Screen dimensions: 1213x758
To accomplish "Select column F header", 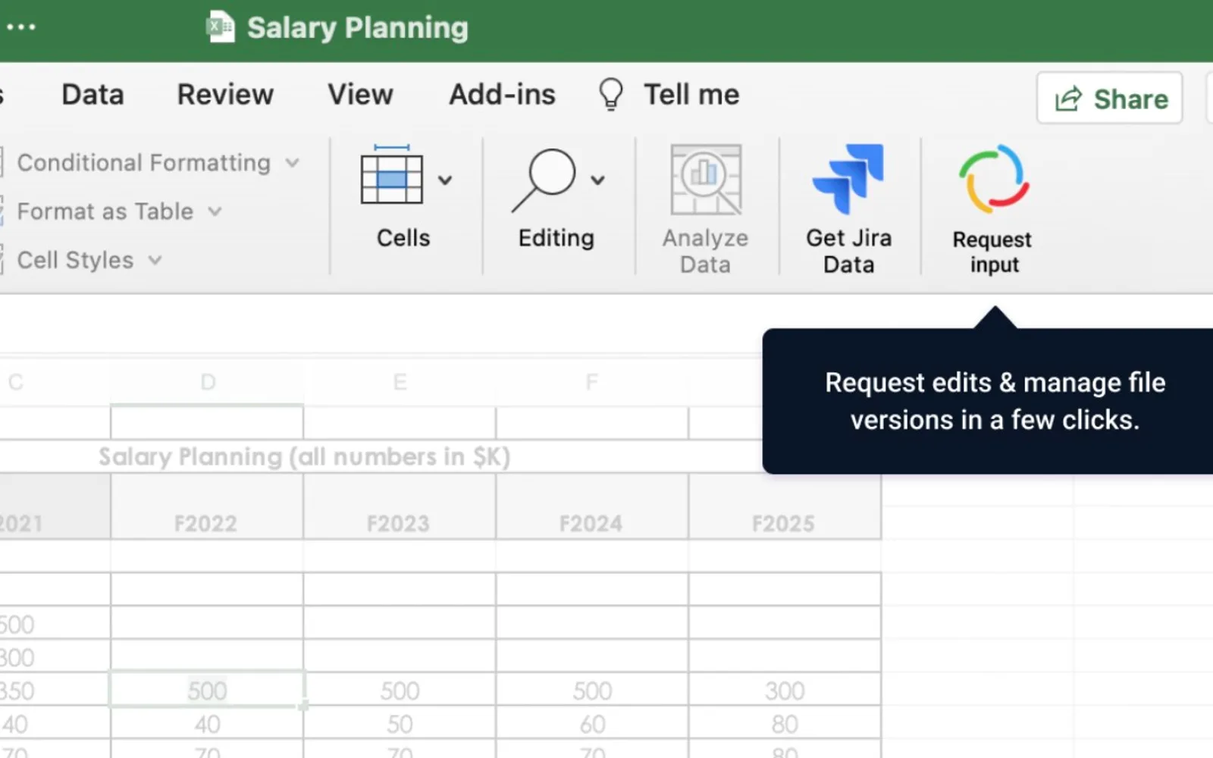I will coord(592,382).
